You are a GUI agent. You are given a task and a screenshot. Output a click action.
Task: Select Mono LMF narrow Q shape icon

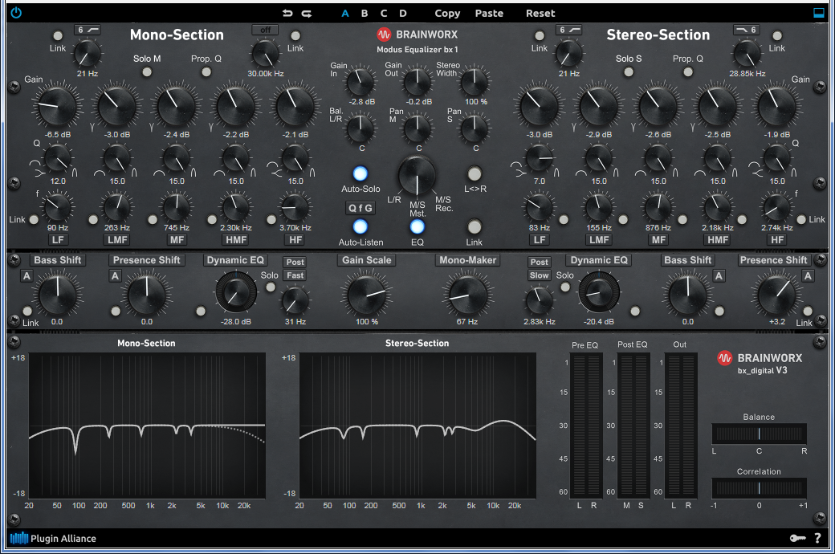[x=134, y=173]
